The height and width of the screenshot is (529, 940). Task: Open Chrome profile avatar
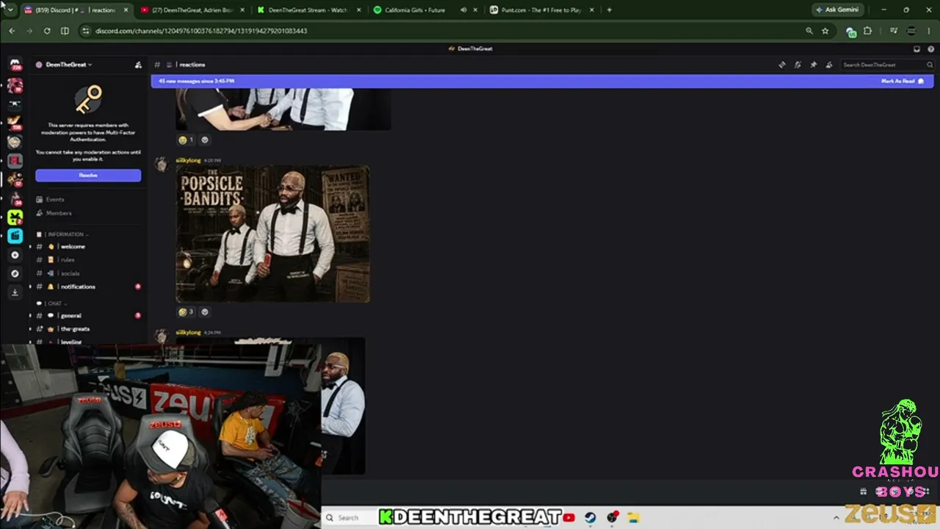coord(911,31)
